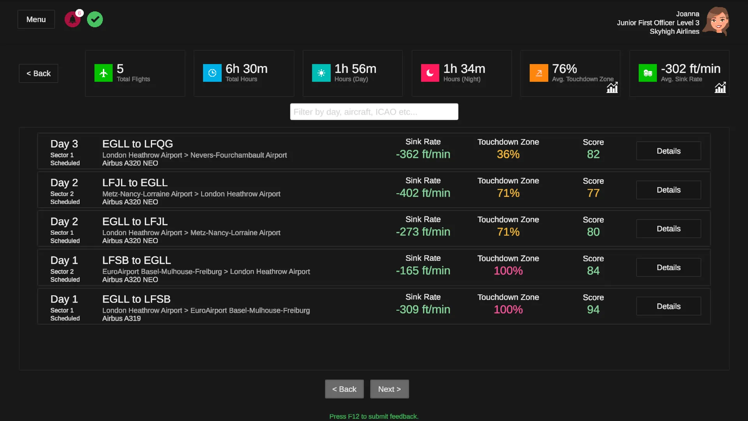Click Joanna's profile avatar
The image size is (748, 421).
point(718,21)
